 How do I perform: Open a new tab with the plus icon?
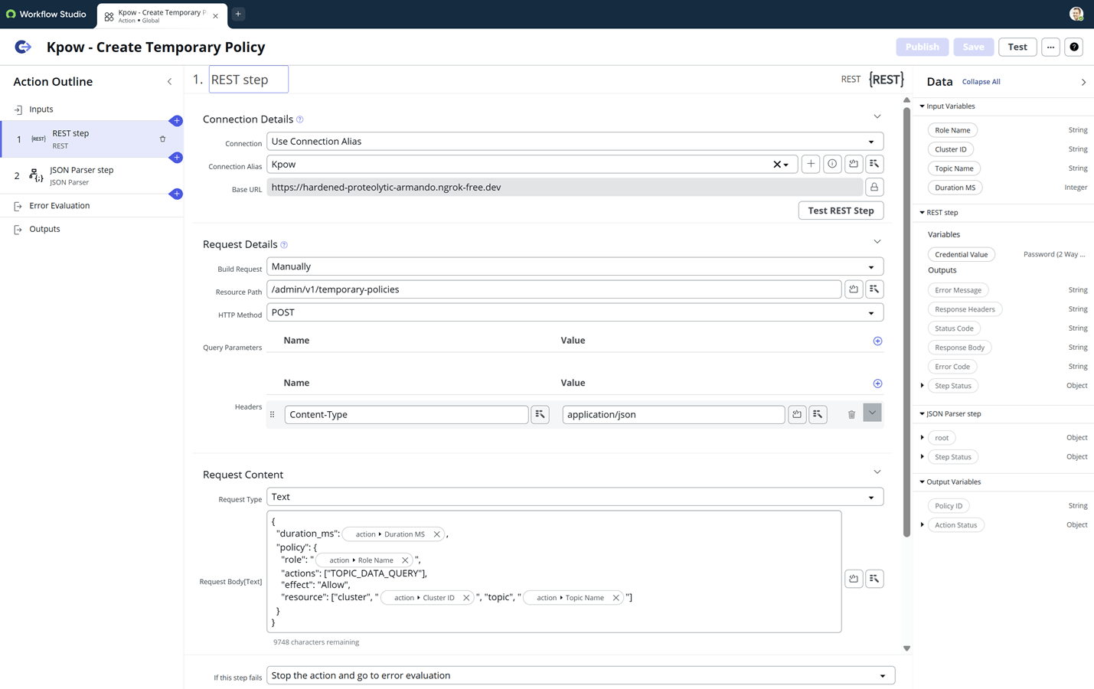click(238, 14)
